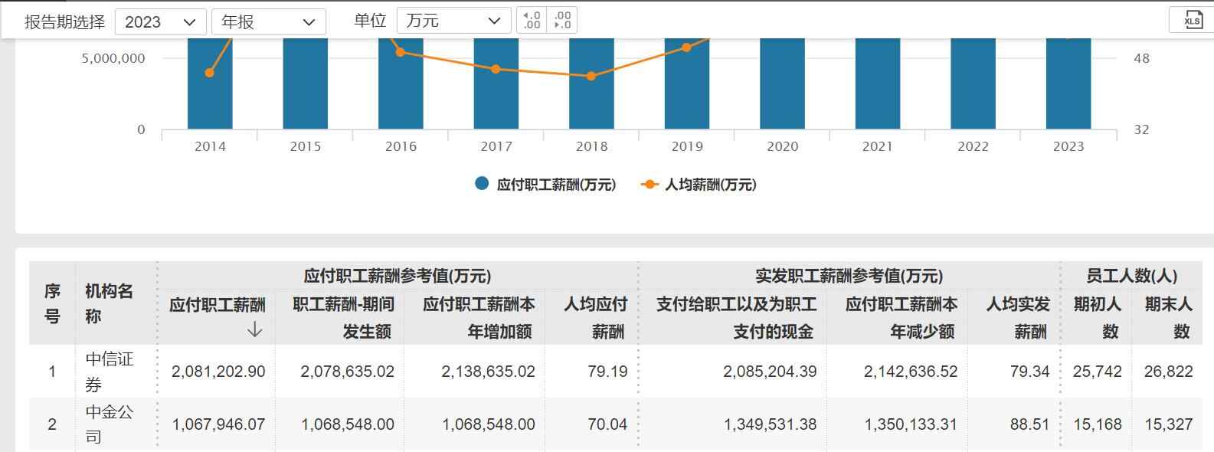Click the 职工薪酬-期间发生额 column header

point(343,317)
